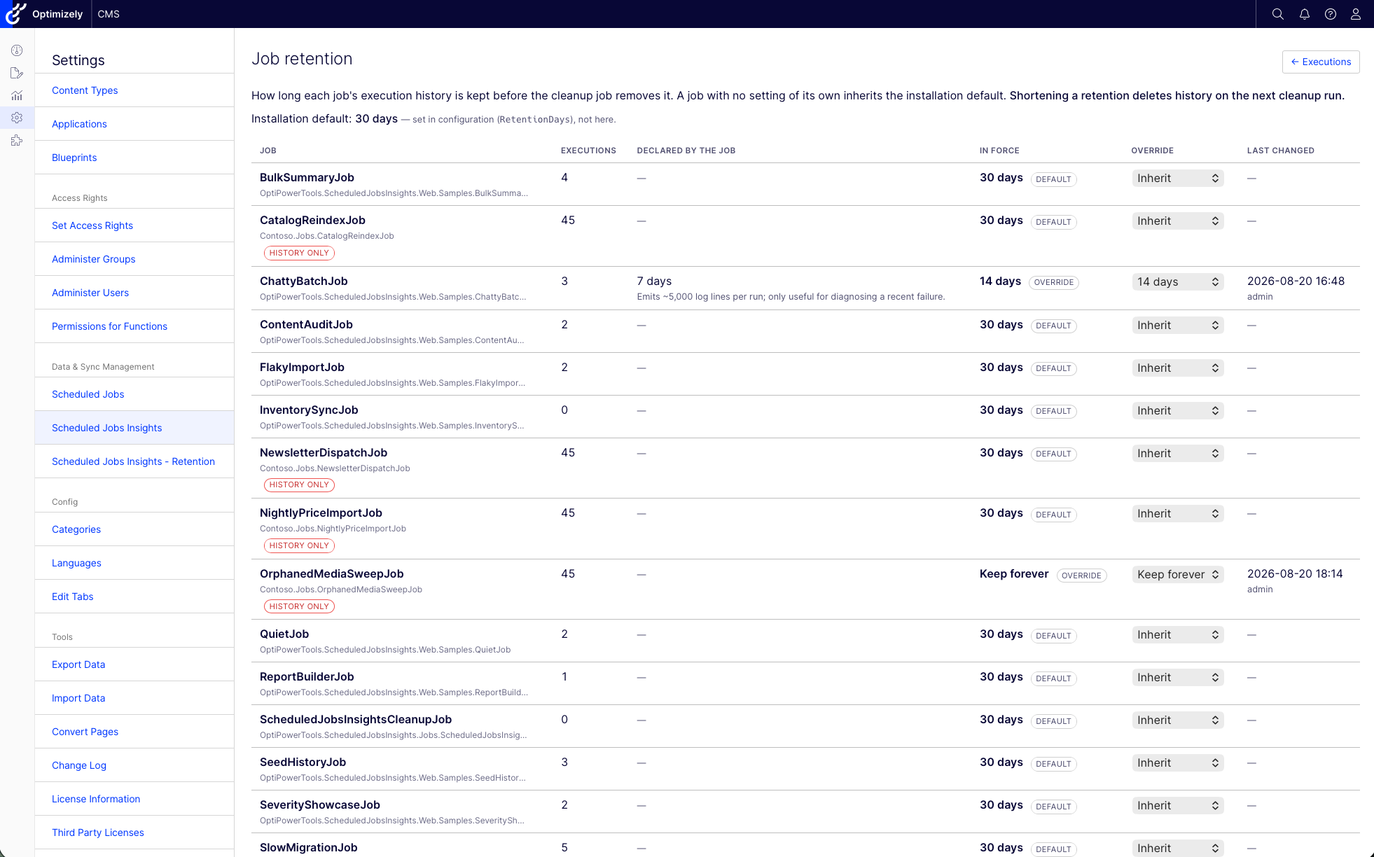Click the Job retention heading
The width and height of the screenshot is (1374, 857).
tap(302, 59)
